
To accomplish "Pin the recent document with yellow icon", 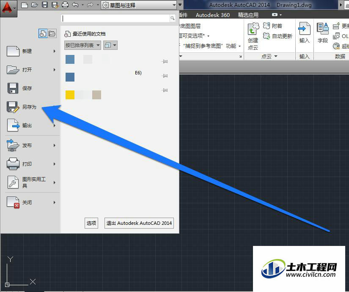I will pyautogui.click(x=165, y=90).
